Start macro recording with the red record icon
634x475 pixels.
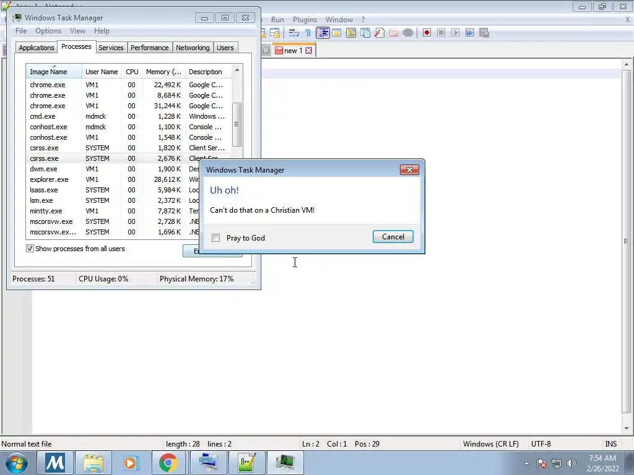427,33
